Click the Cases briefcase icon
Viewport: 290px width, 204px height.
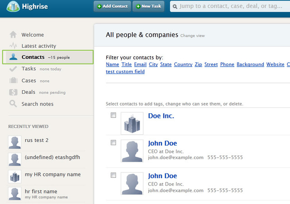pos(13,80)
